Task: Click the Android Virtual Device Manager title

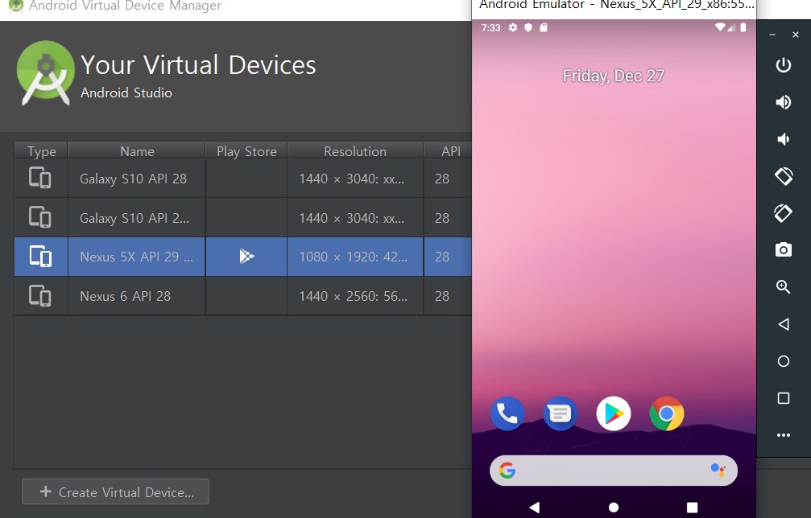Action: tap(125, 6)
